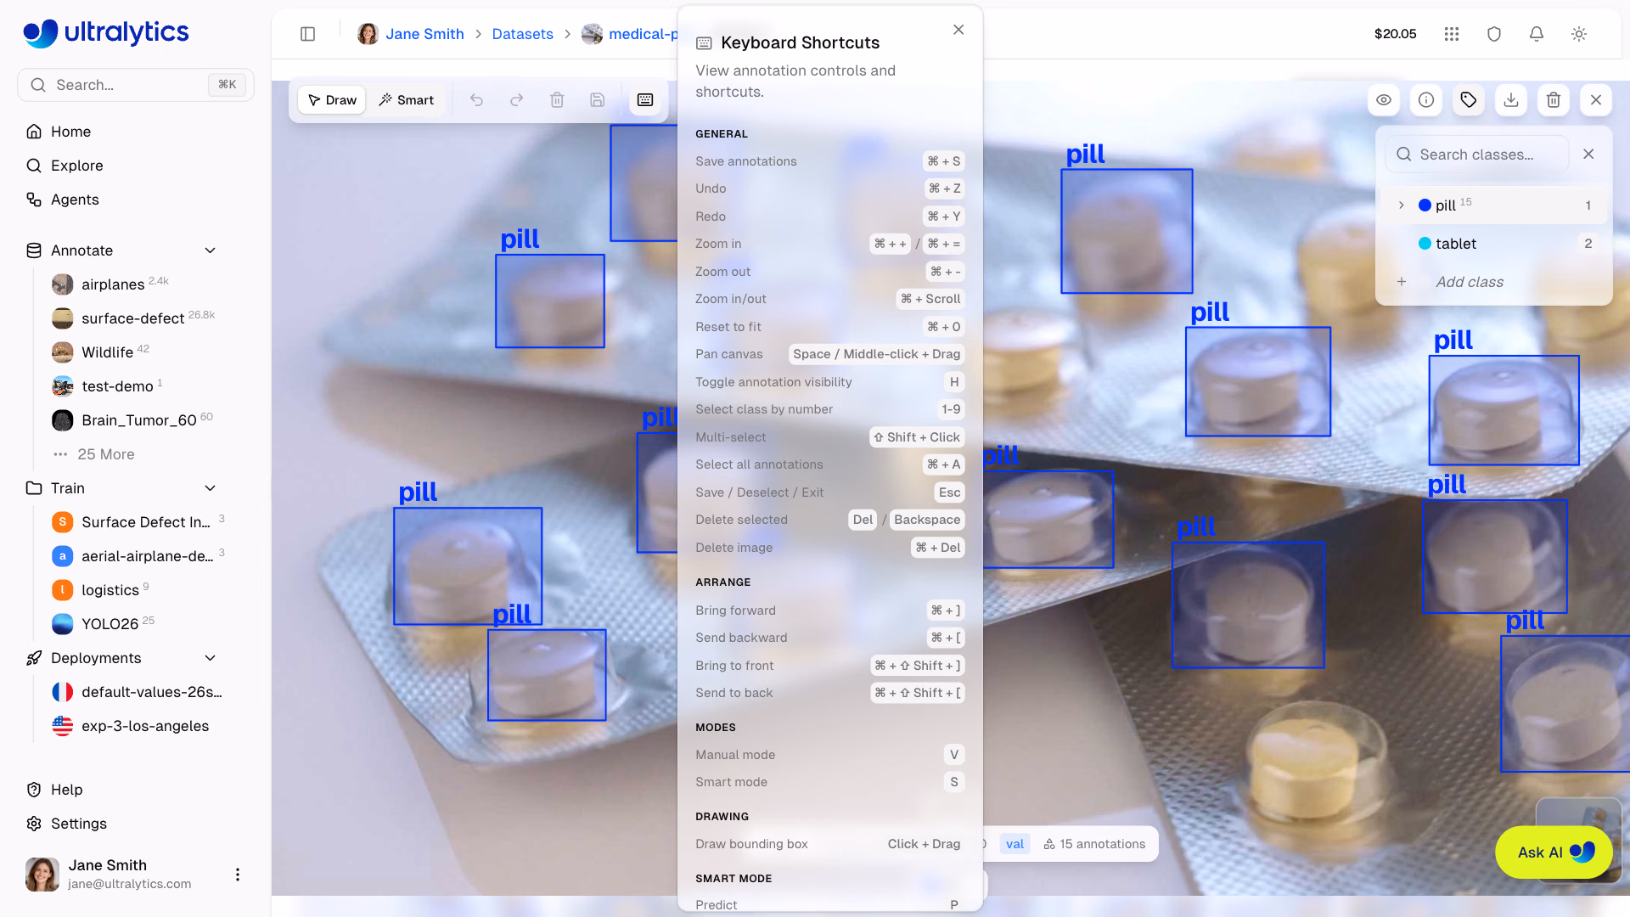Open user menu three-dots icon
The height and width of the screenshot is (917, 1630).
click(x=238, y=875)
